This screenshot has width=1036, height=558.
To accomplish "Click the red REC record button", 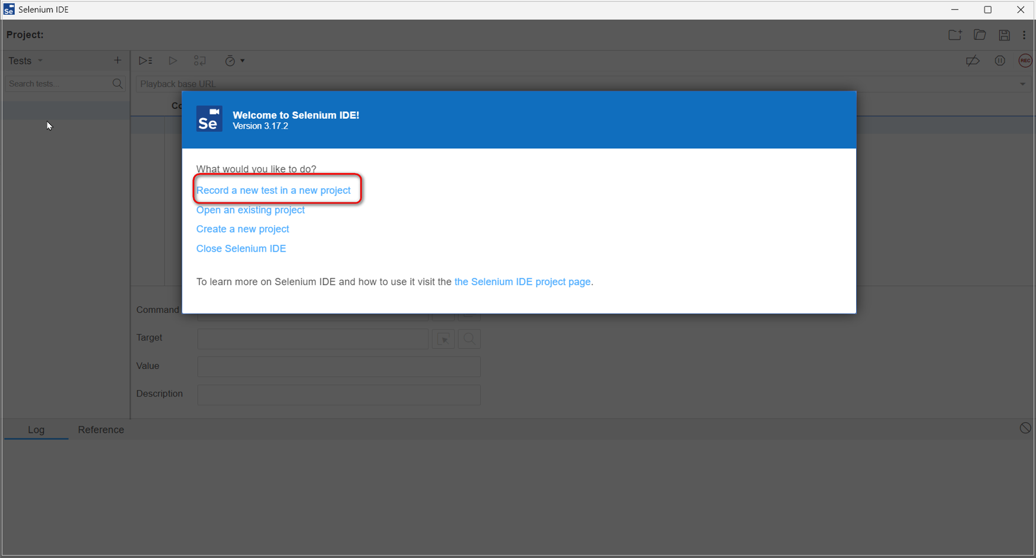I will click(1025, 61).
